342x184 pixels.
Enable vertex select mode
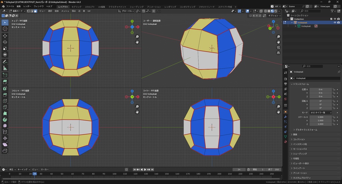(28, 11)
